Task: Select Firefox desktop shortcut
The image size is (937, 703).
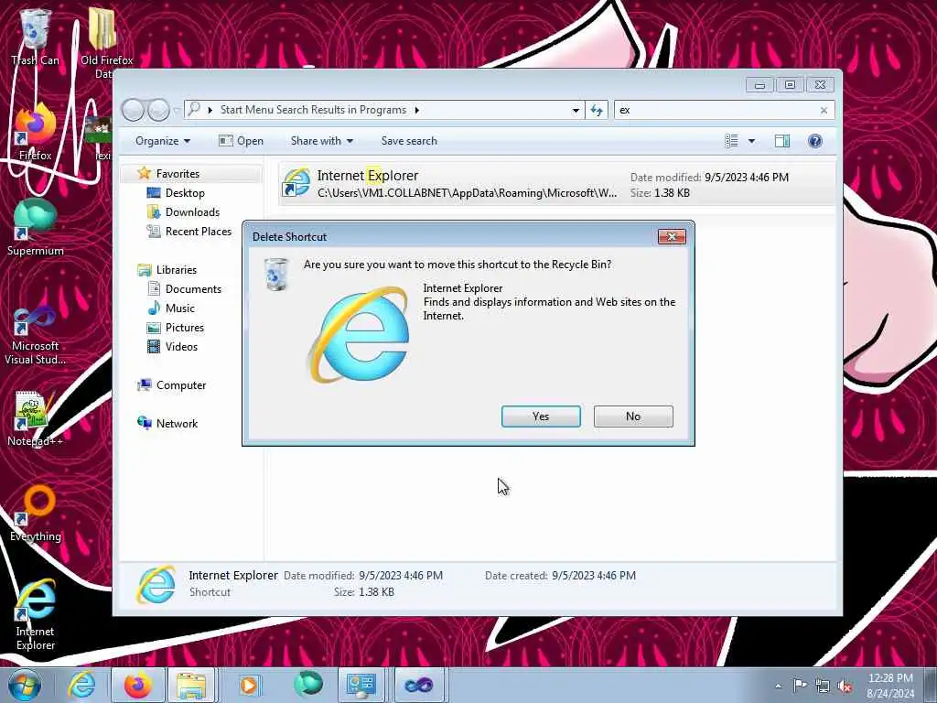Action: [x=36, y=133]
